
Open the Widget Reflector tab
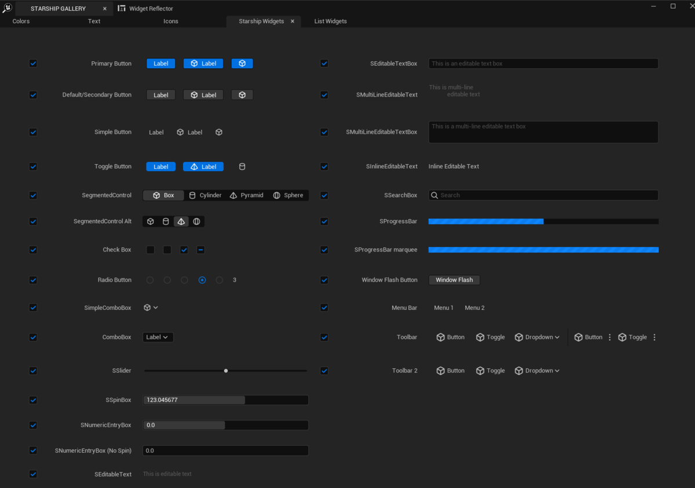coord(145,9)
